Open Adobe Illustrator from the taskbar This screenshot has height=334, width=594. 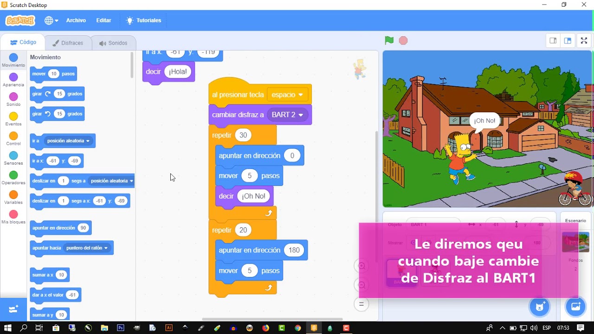point(169,328)
